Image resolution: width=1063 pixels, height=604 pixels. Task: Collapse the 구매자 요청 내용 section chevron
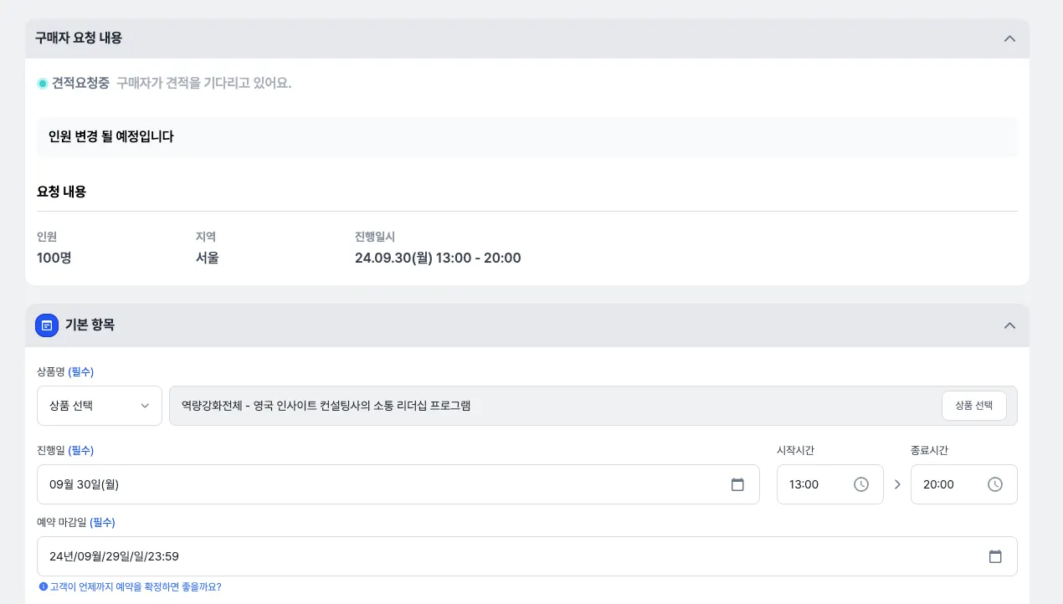[1009, 38]
